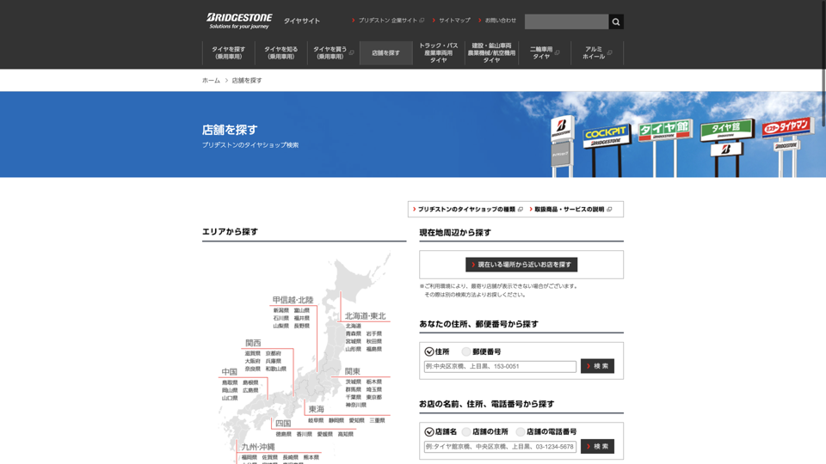The width and height of the screenshot is (826, 464).
Task: Select 高知県 in 四国 list
Action: click(346, 435)
